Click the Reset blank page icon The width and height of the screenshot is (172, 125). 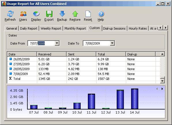tap(88, 14)
